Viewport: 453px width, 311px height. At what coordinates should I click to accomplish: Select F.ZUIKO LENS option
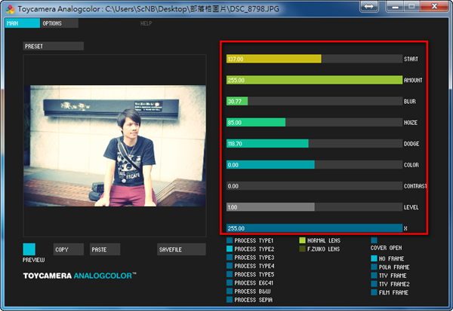coord(303,248)
